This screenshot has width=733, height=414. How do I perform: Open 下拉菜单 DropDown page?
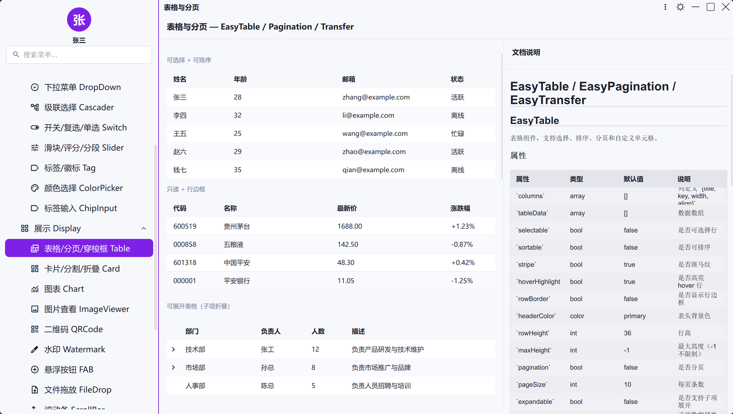(x=79, y=87)
